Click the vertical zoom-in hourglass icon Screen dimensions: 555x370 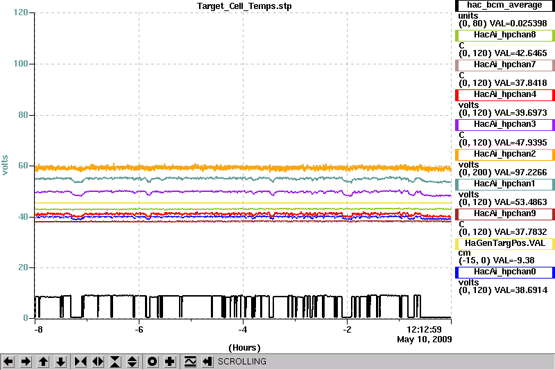[x=115, y=362]
